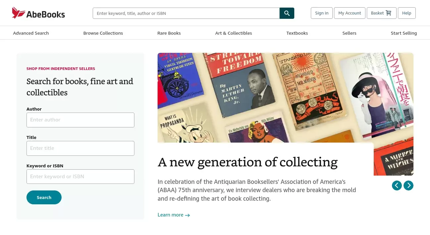Click the AbeBooks logo
Screen dimensions: 430x235
(x=38, y=13)
